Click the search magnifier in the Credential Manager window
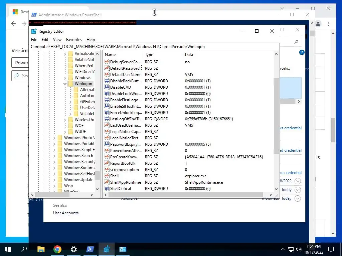This screenshot has height=256, width=342. click(x=296, y=42)
